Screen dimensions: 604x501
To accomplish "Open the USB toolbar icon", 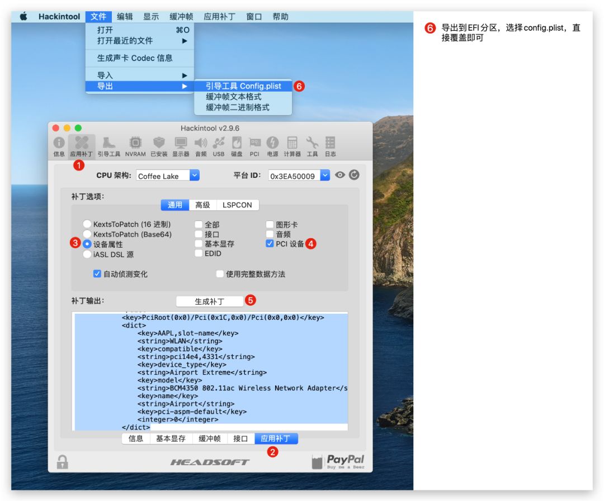I will (x=219, y=146).
